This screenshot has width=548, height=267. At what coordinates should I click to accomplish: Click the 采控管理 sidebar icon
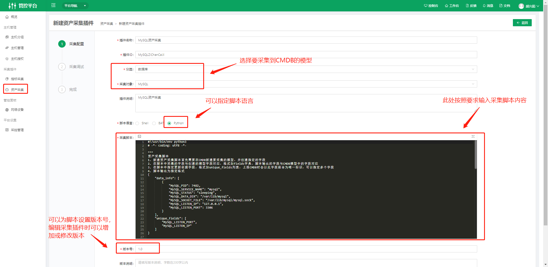pyautogui.click(x=7, y=130)
